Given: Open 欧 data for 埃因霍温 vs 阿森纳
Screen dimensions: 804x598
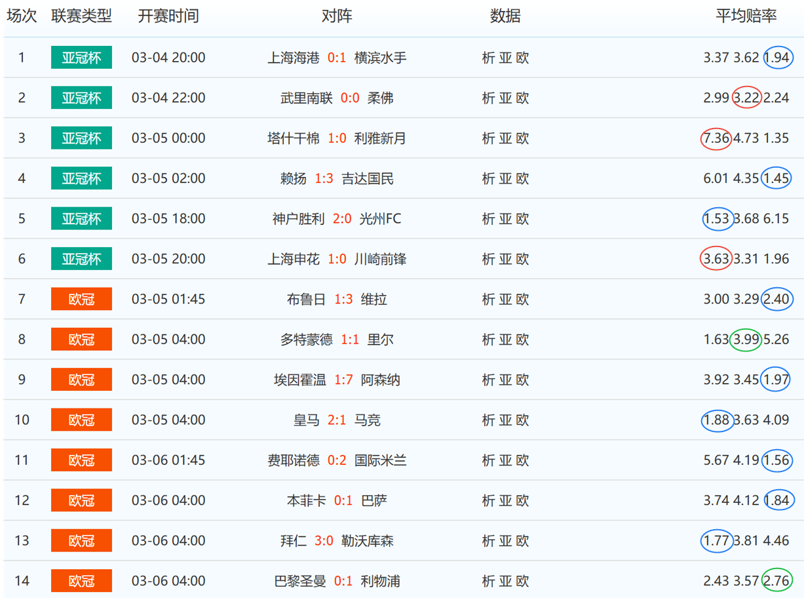Looking at the screenshot, I should (x=522, y=380).
